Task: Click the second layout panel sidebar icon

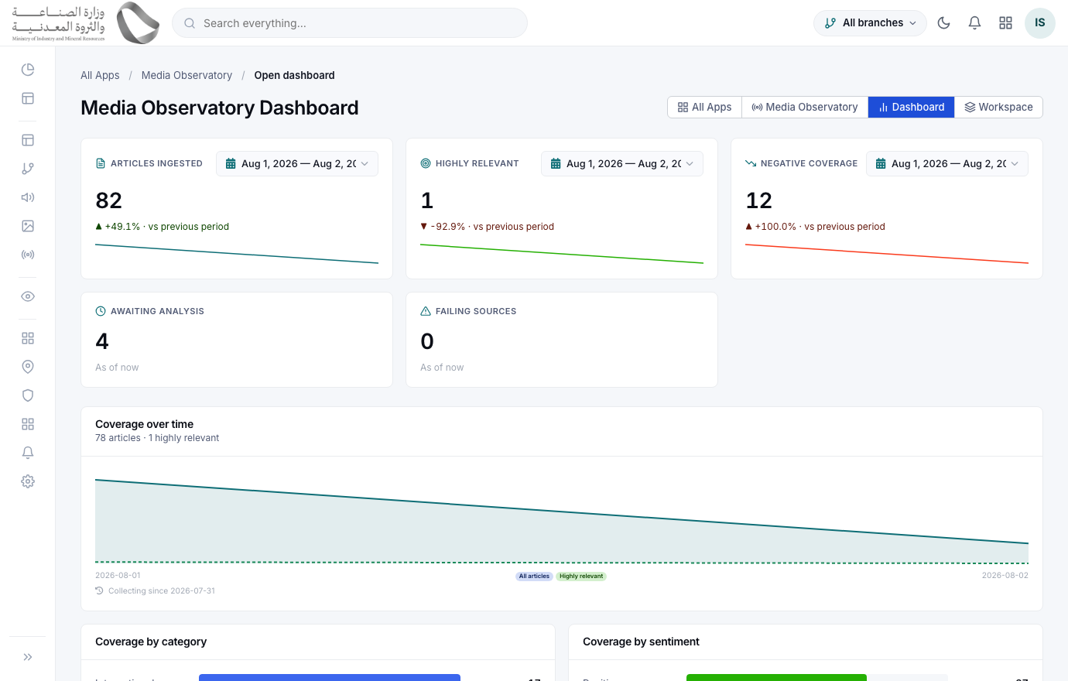Action: [28, 140]
